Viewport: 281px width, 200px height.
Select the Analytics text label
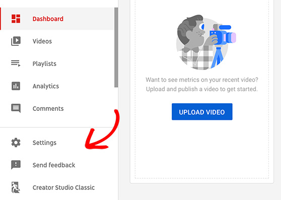[46, 86]
